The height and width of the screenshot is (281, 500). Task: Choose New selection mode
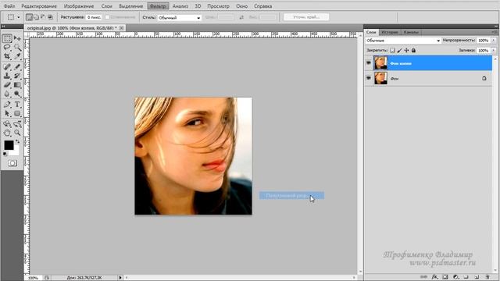(x=29, y=17)
